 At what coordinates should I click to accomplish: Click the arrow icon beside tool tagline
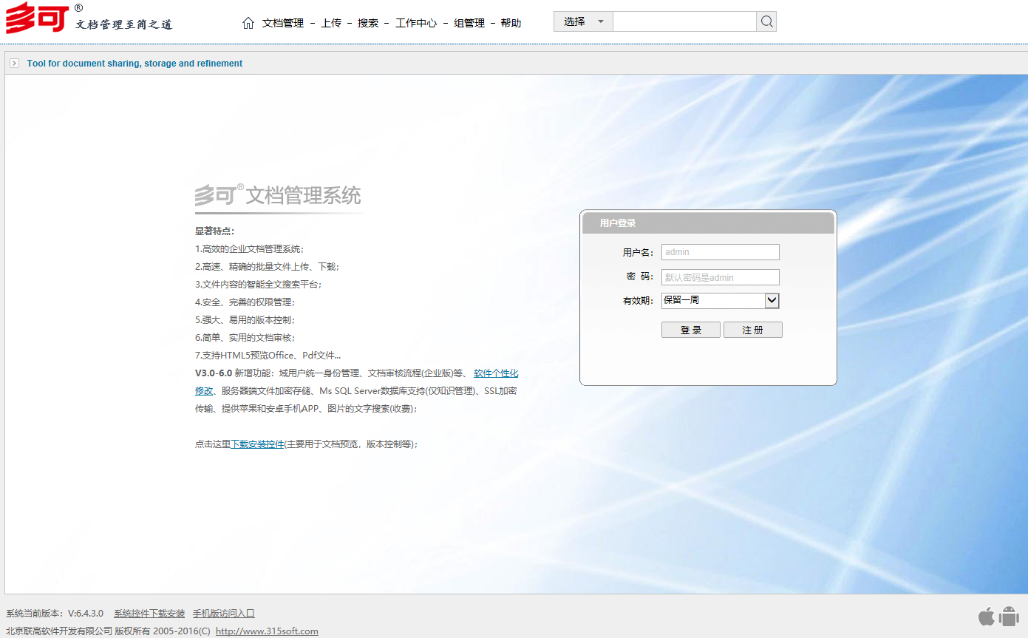pyautogui.click(x=14, y=64)
